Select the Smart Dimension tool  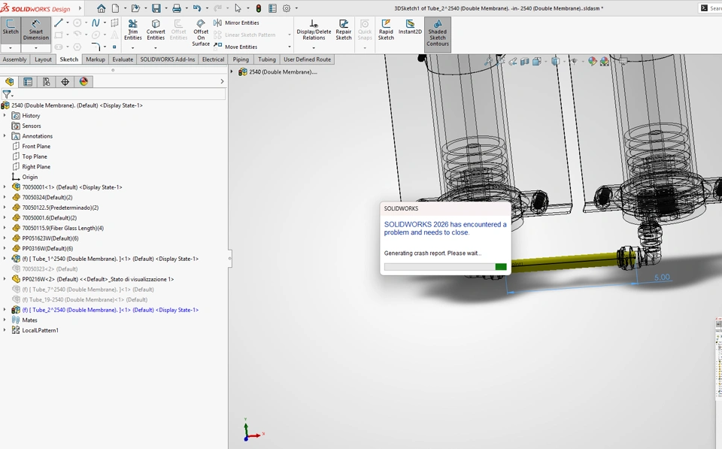(35, 30)
